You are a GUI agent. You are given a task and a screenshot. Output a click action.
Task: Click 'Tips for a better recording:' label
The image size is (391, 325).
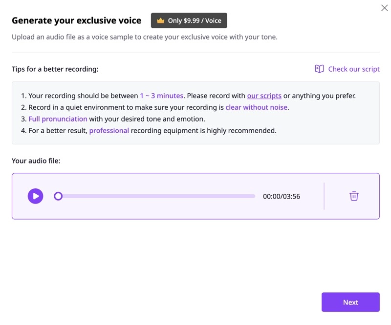pyautogui.click(x=55, y=69)
